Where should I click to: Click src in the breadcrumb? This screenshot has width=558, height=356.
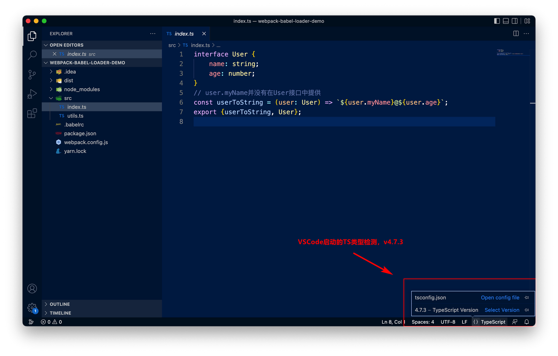coord(172,45)
